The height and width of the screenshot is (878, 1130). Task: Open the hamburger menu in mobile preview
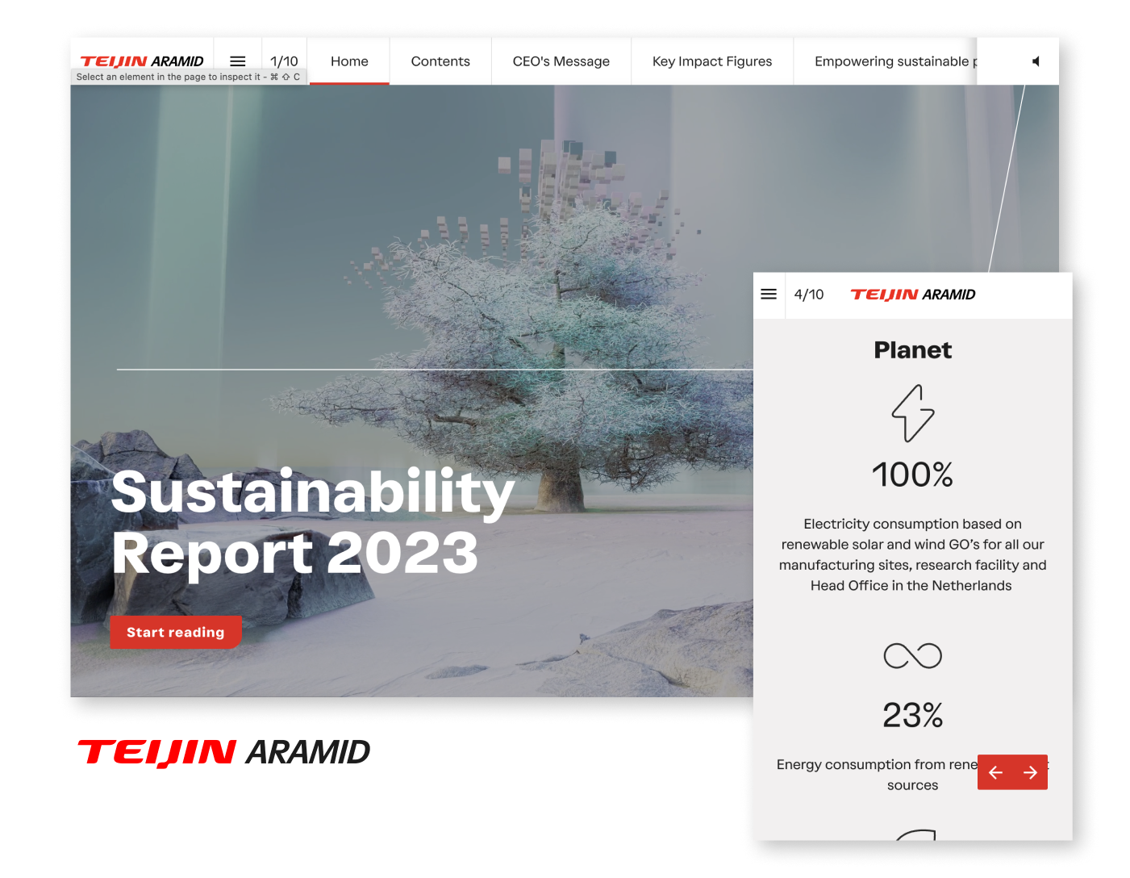(769, 295)
